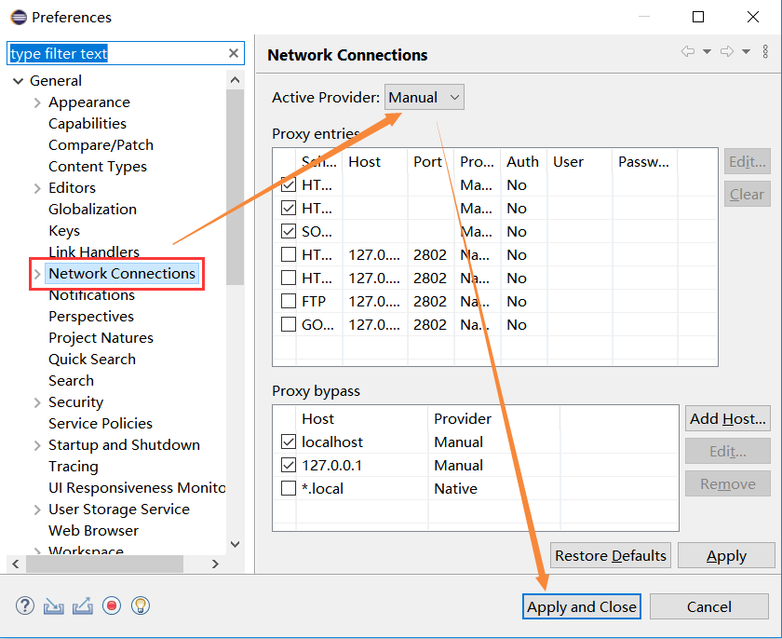The image size is (782, 639).
Task: Open the Keys preference page
Action: pyautogui.click(x=64, y=230)
